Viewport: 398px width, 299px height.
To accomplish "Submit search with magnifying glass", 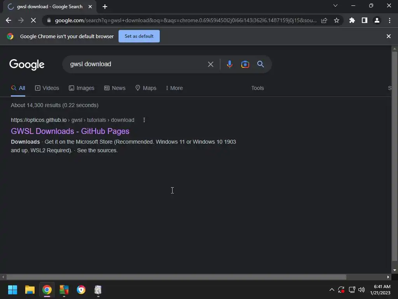I will [x=260, y=64].
